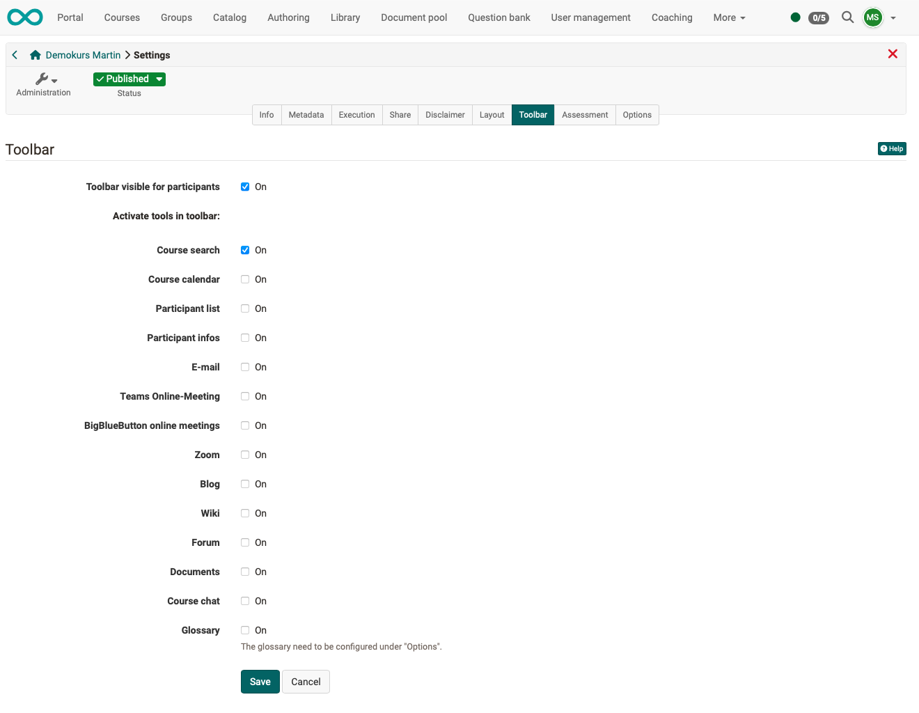
Task: Save the toolbar settings
Action: tap(260, 682)
